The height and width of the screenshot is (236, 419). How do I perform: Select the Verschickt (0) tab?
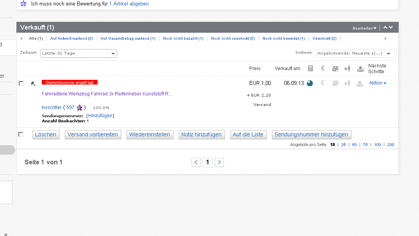pos(325,39)
